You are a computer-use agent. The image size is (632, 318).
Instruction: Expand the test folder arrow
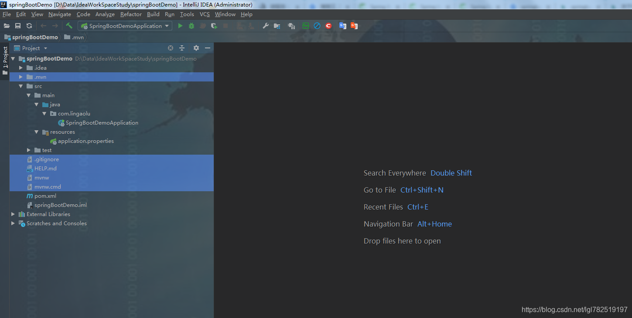point(29,150)
